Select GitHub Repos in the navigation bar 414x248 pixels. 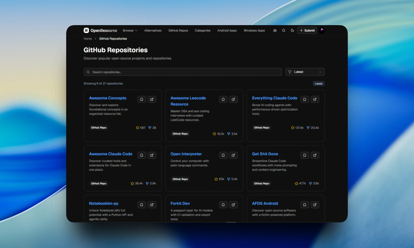coord(178,30)
